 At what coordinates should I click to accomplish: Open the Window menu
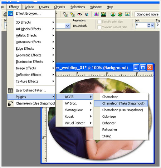96,7
